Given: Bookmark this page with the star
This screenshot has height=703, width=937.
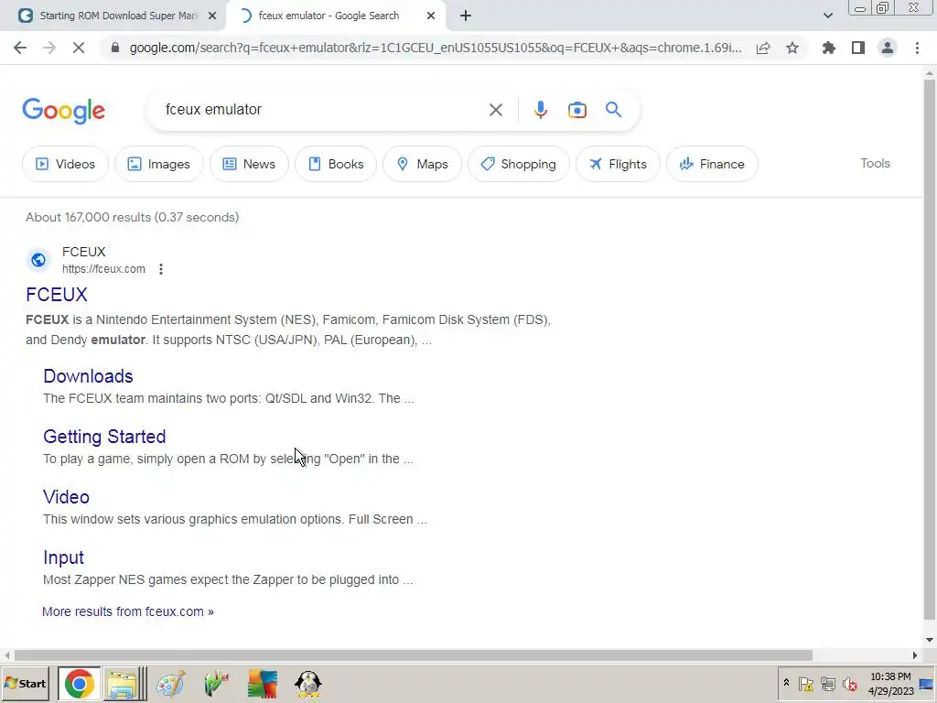Looking at the screenshot, I should [x=792, y=48].
